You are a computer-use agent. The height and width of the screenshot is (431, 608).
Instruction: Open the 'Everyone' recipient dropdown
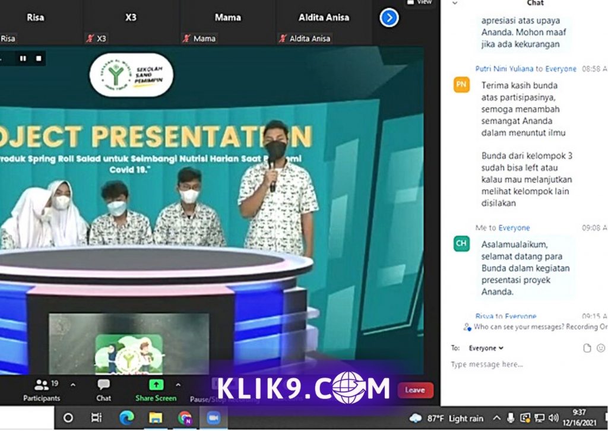click(486, 348)
